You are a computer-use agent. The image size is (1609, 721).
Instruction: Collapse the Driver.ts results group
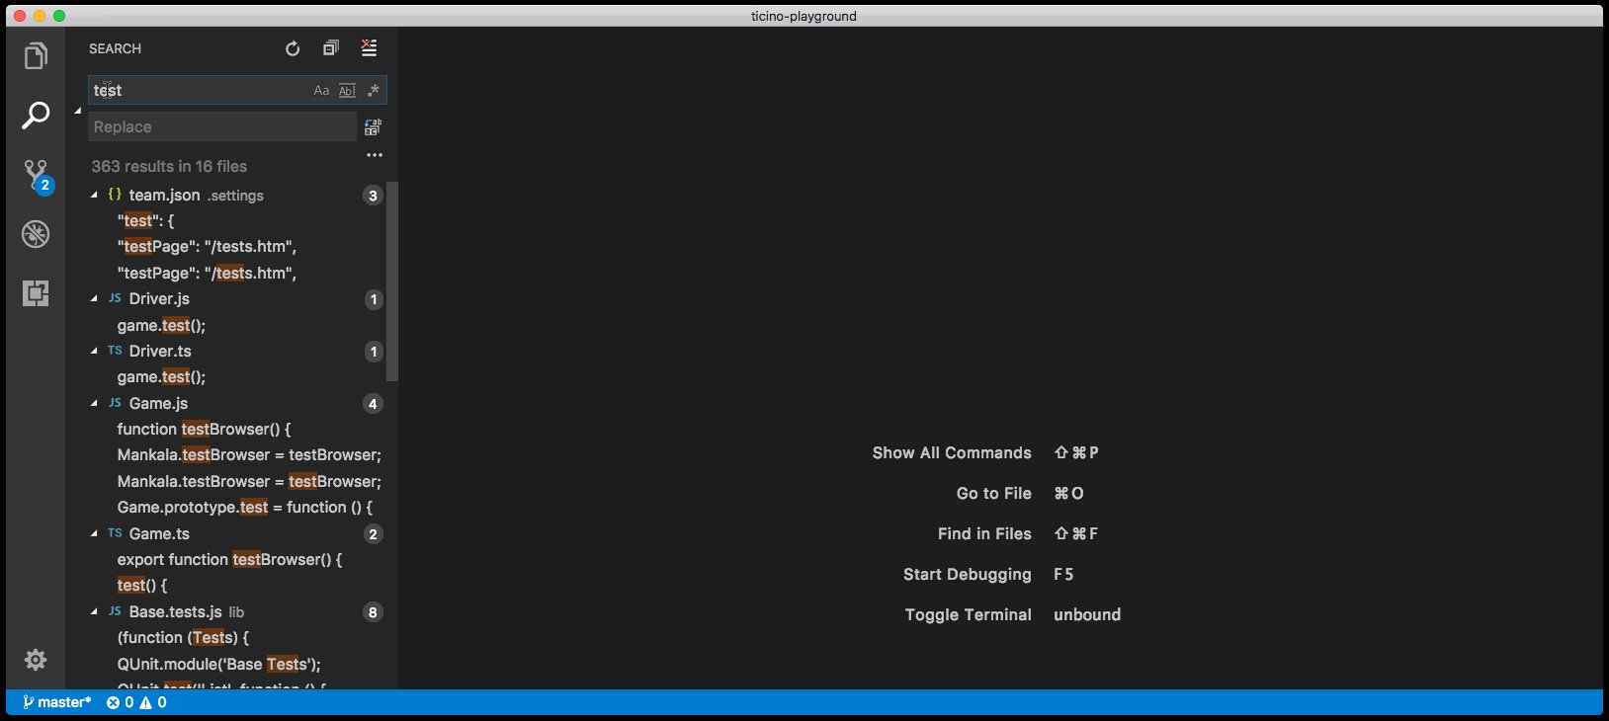pos(95,352)
